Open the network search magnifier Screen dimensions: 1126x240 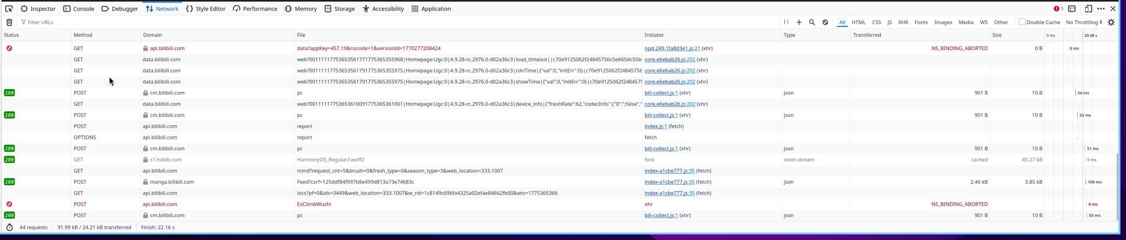click(812, 22)
